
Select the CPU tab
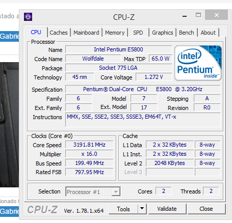(x=36, y=32)
